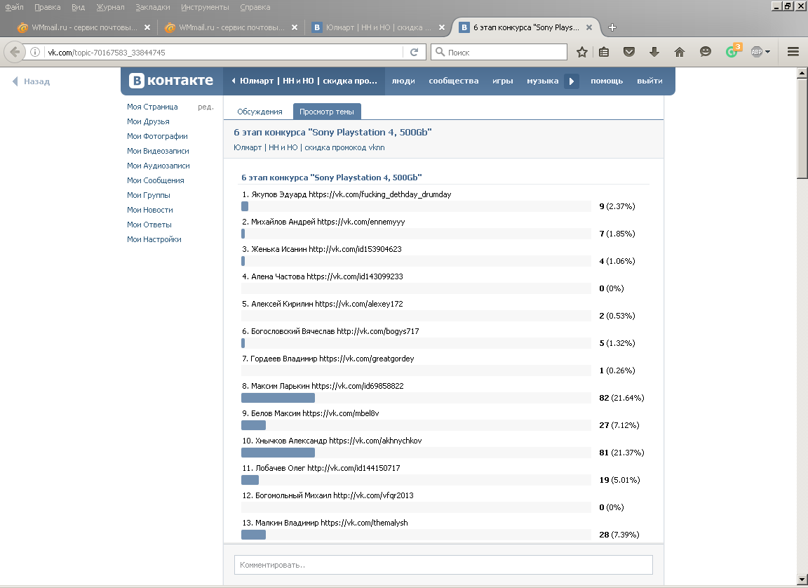The image size is (808, 588).
Task: Close the Юлмарт tab
Action: pos(442,27)
